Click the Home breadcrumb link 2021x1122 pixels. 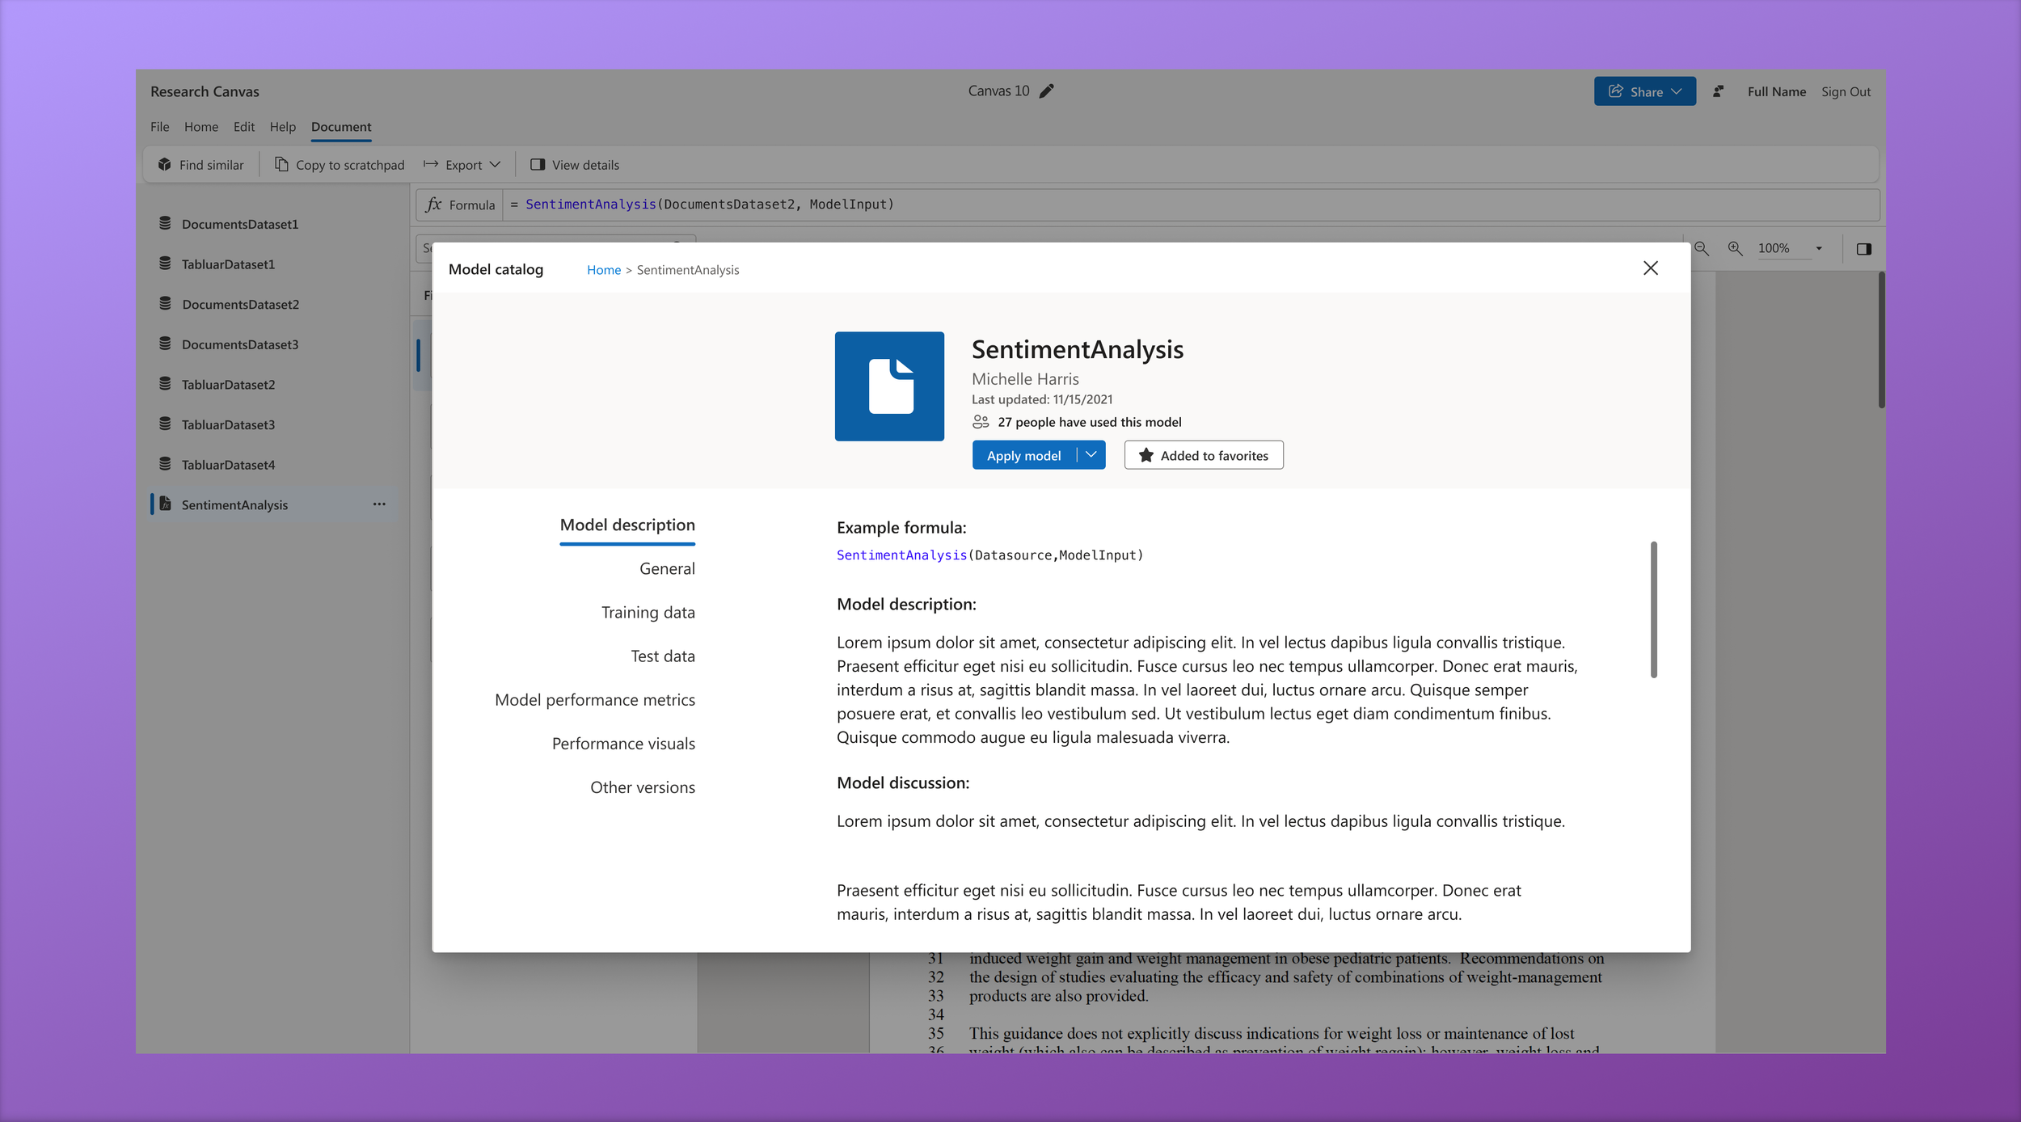(x=603, y=270)
